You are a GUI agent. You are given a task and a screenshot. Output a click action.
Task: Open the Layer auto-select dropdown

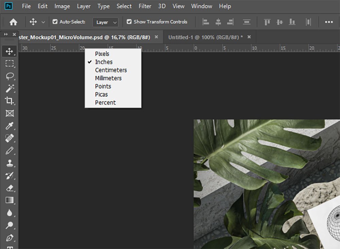(x=105, y=22)
